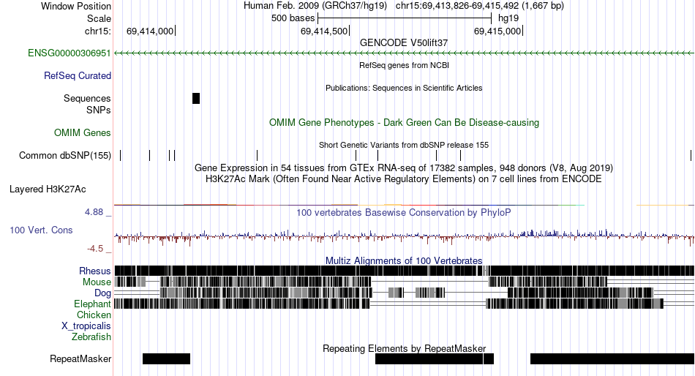Select the Elephant alignment label

tap(92, 304)
